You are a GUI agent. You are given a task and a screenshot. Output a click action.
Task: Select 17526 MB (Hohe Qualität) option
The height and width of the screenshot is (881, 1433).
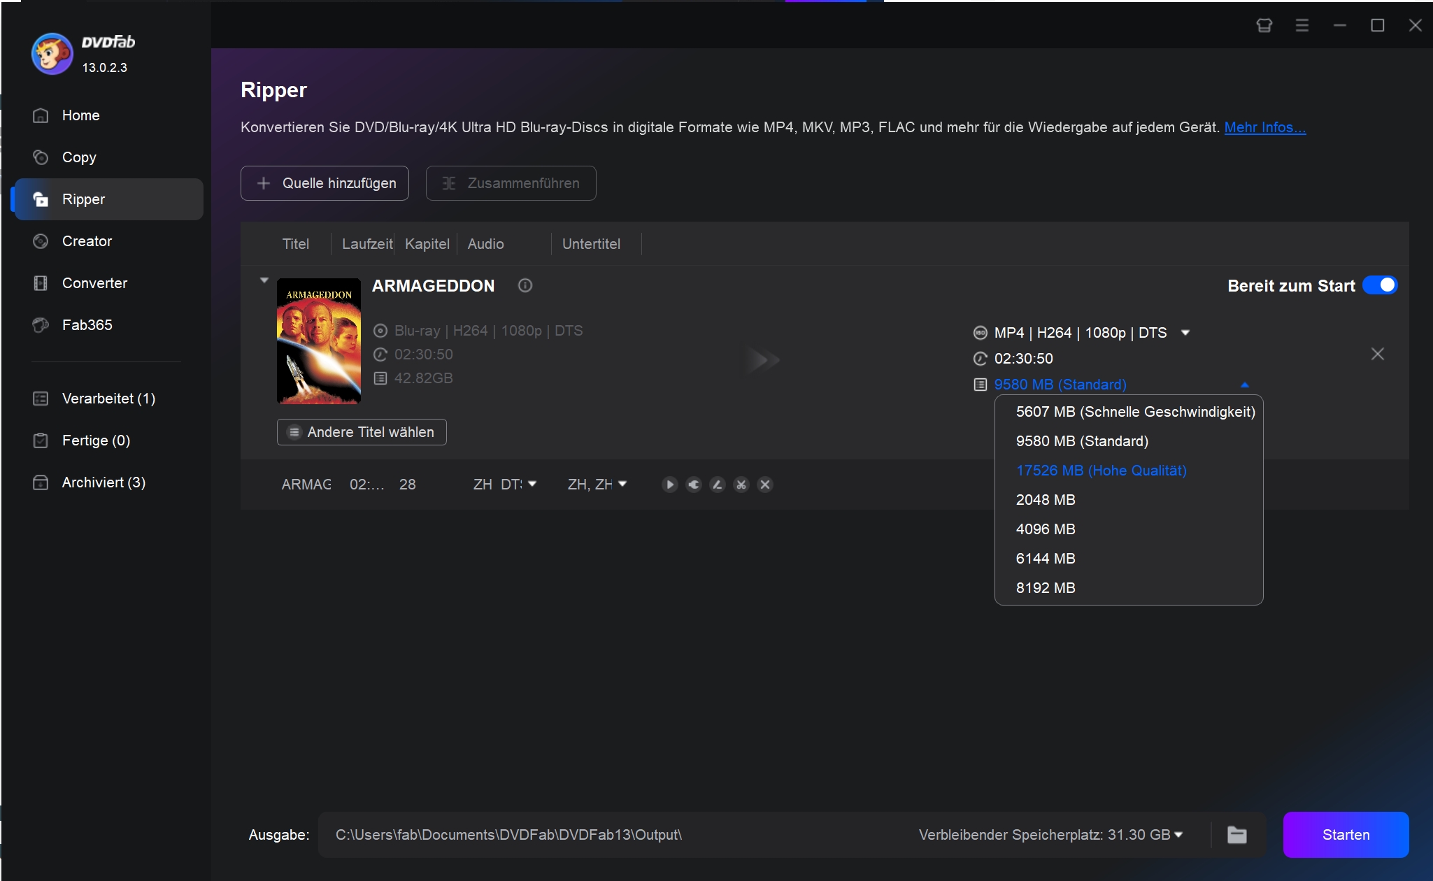click(1129, 471)
